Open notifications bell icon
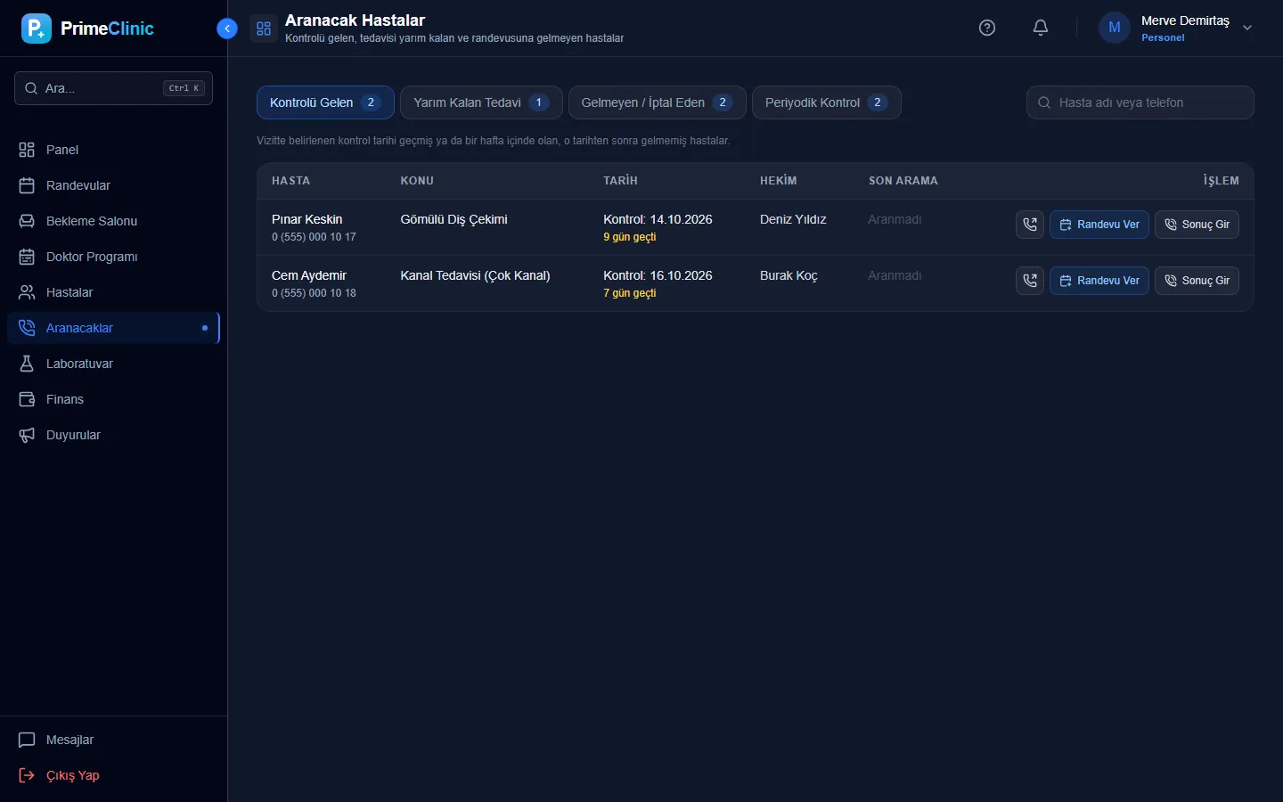The image size is (1283, 802). coord(1041,28)
